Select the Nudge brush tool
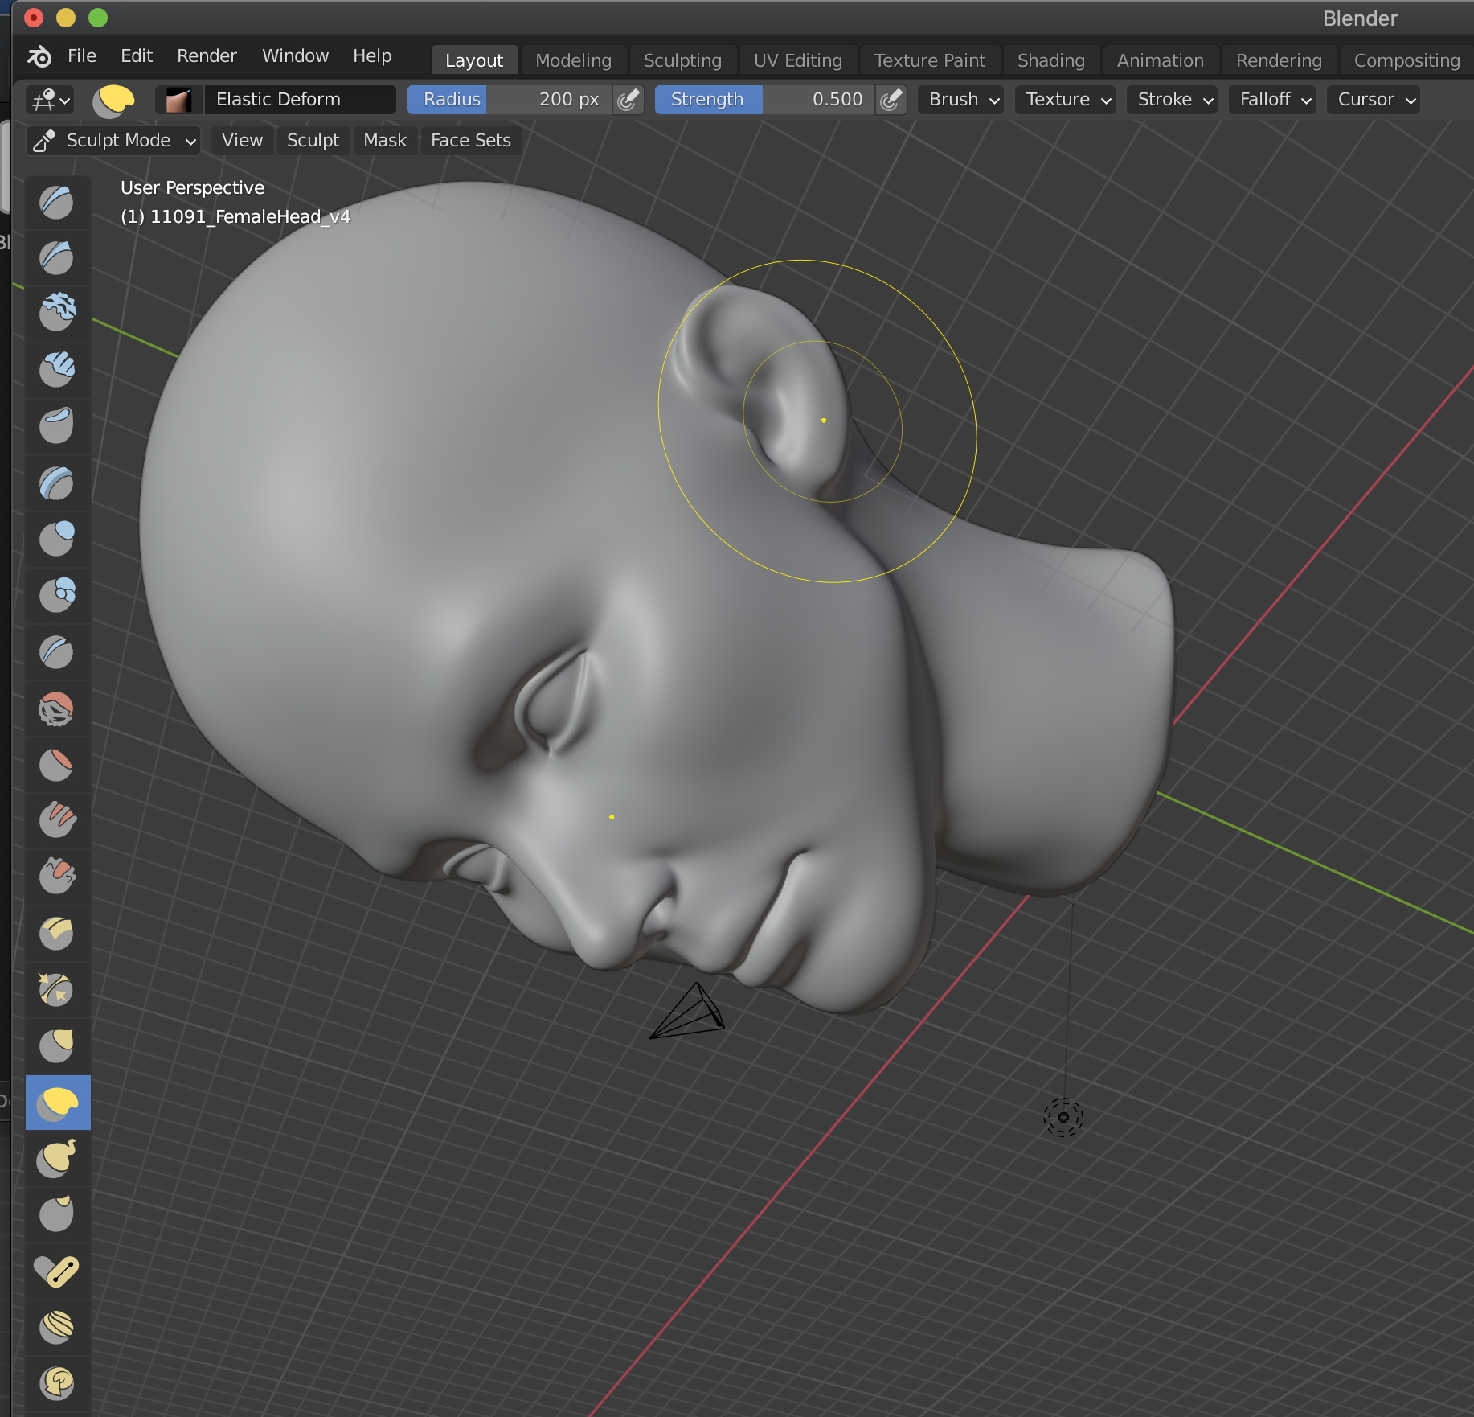 tap(57, 1327)
